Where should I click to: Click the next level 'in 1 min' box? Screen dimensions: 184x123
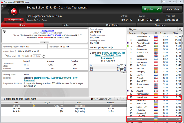[37, 56]
